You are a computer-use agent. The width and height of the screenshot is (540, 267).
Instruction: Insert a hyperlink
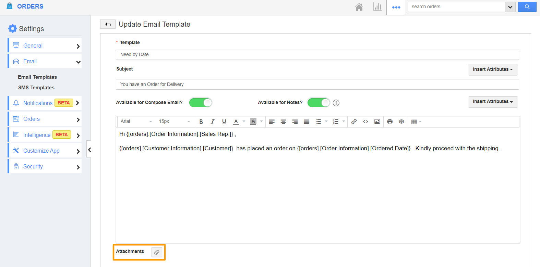354,122
